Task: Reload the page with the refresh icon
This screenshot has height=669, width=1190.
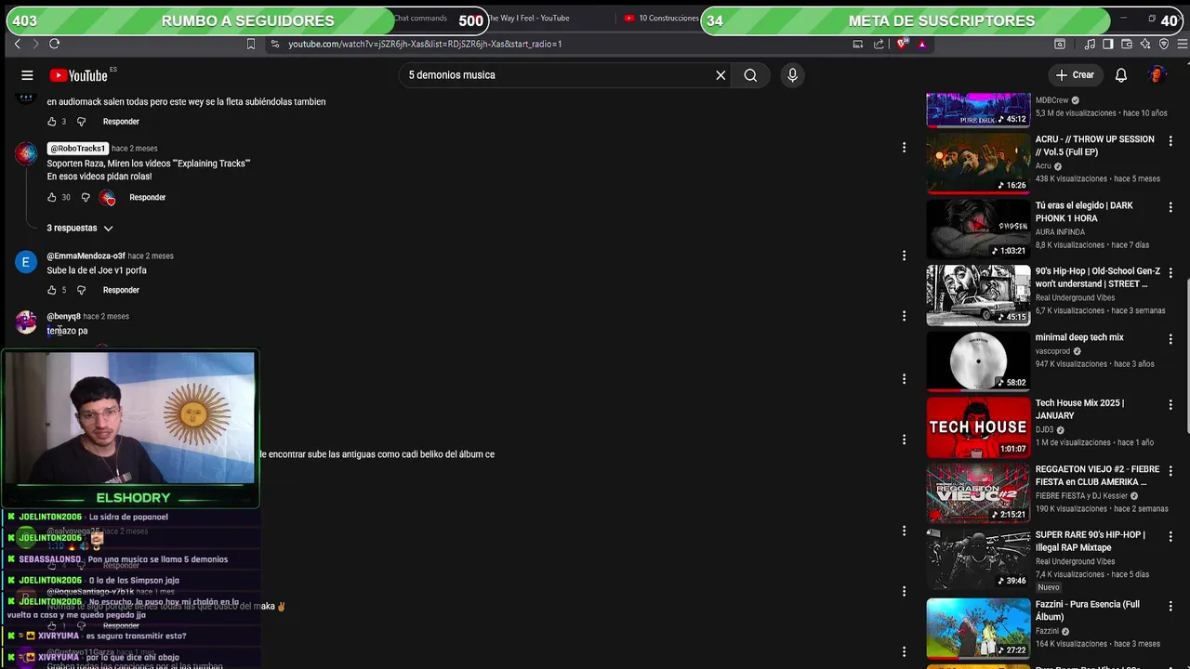Action: coord(54,44)
